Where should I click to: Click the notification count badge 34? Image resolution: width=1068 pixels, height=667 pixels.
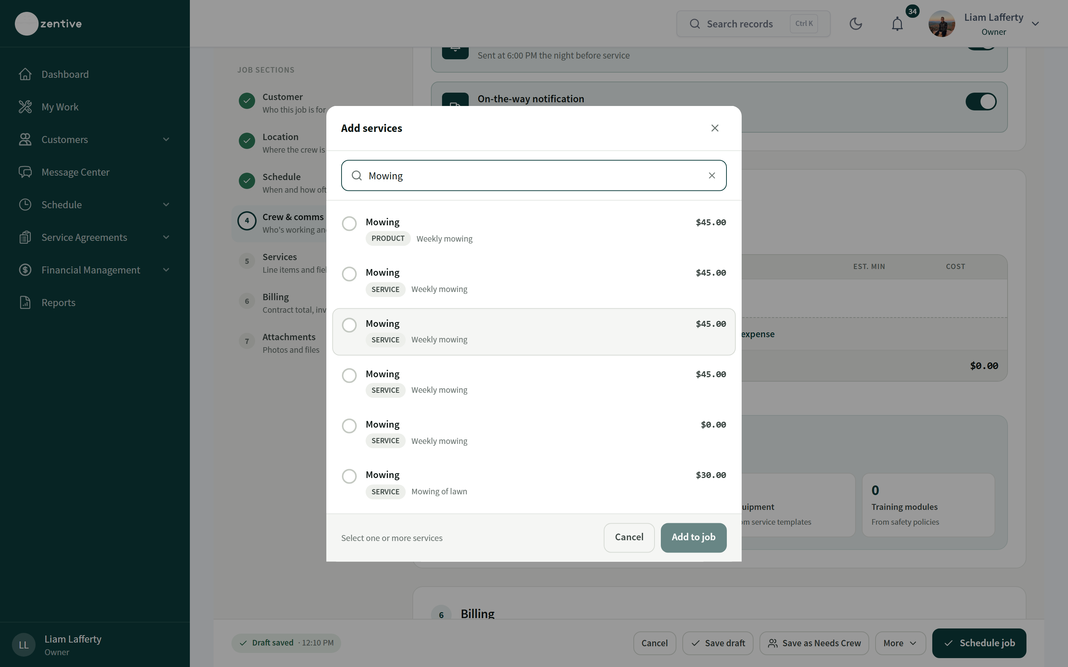pyautogui.click(x=912, y=11)
